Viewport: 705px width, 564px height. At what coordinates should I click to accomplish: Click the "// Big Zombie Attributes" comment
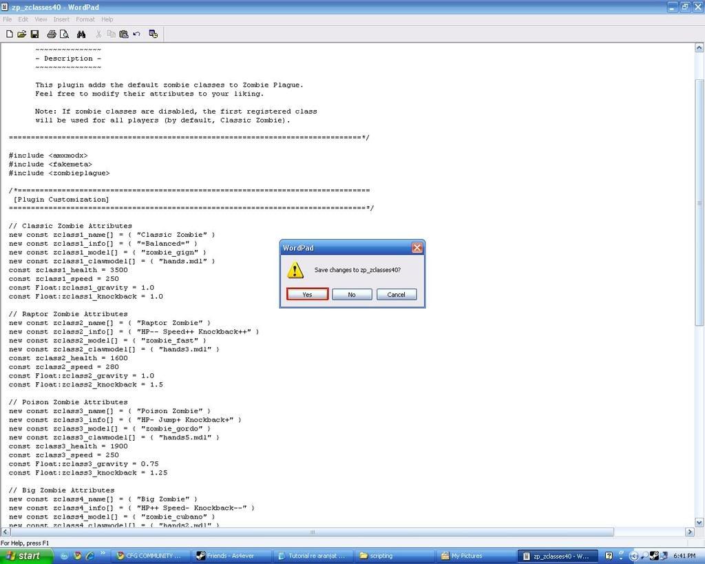coord(61,490)
